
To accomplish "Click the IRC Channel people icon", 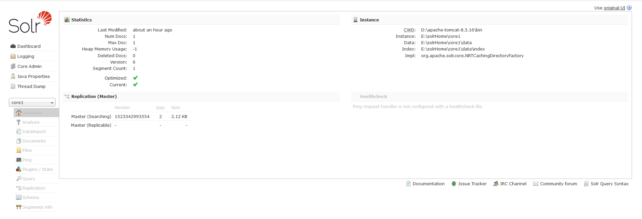I will pyautogui.click(x=496, y=184).
